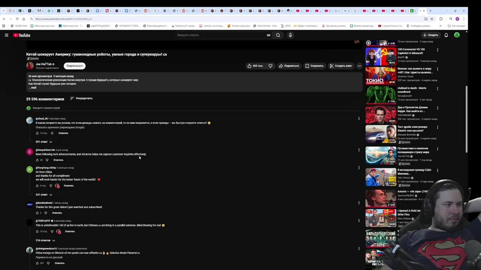Dislike the @TR3PLEFFF comment
Screen dimensions: 481x270
[52, 231]
